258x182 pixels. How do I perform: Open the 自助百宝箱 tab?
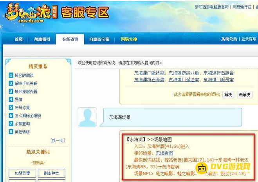point(99,39)
